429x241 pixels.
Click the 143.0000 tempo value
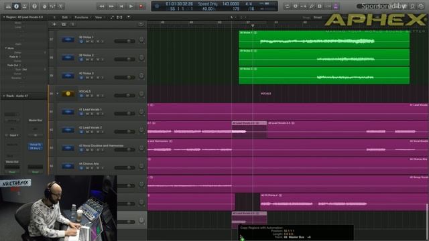pyautogui.click(x=231, y=4)
